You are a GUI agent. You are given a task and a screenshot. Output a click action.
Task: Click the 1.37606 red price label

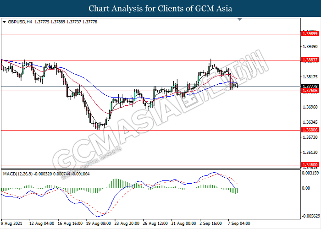[x=310, y=91]
